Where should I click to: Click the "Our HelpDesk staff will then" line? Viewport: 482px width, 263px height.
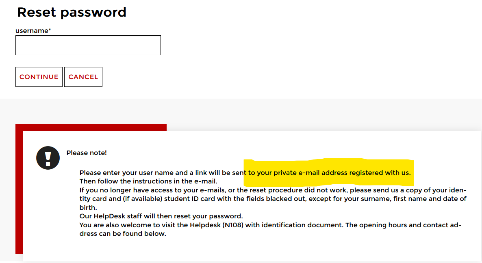(161, 216)
